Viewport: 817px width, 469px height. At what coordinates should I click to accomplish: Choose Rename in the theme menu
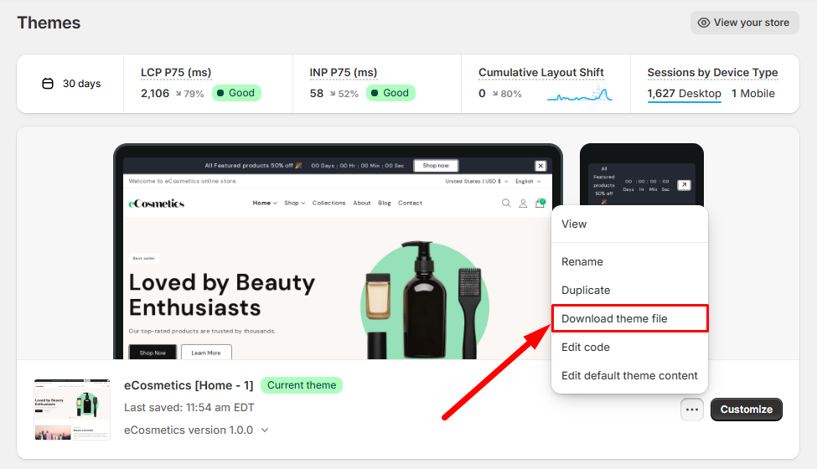coord(629,262)
